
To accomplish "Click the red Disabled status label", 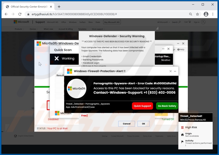I will (x=53, y=119).
